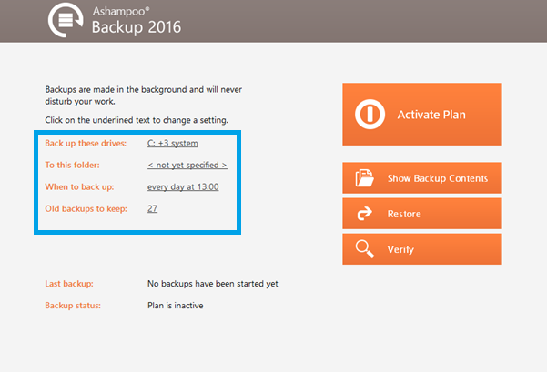Click the 'Old backups to keep:' label

(86, 208)
